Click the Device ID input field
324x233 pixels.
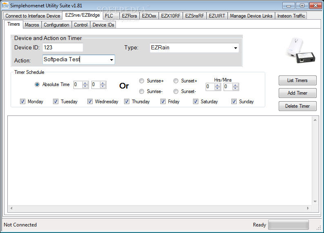tap(63, 47)
